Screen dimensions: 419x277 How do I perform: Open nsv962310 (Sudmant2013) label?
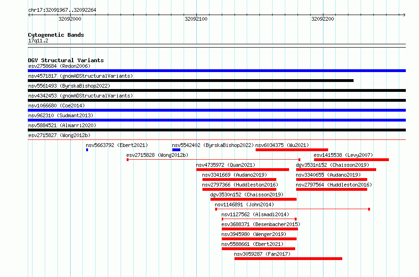(x=61, y=115)
